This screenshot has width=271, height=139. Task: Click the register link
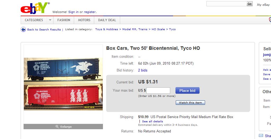pos(90,12)
